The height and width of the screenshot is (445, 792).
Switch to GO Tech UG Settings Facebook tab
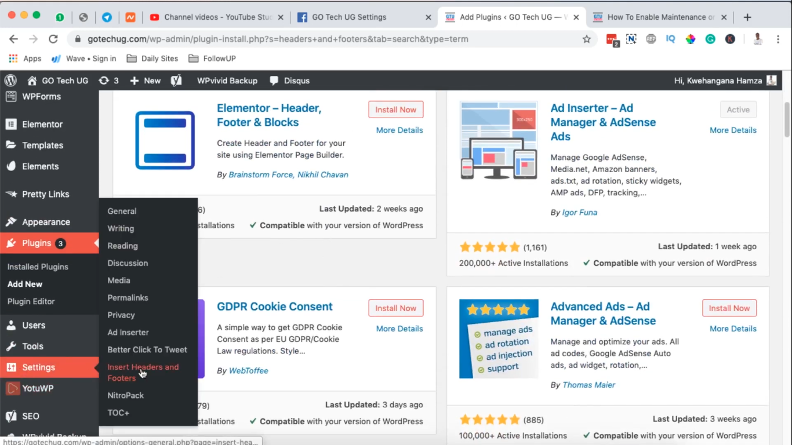click(x=364, y=17)
